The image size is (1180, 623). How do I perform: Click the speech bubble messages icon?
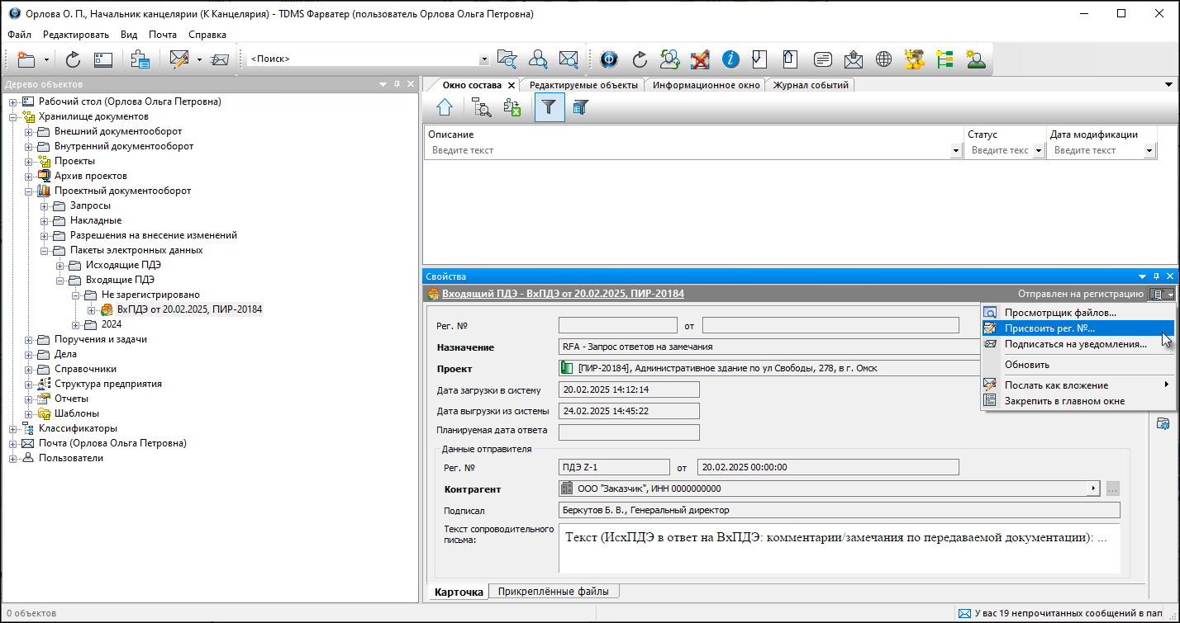pyautogui.click(x=822, y=59)
